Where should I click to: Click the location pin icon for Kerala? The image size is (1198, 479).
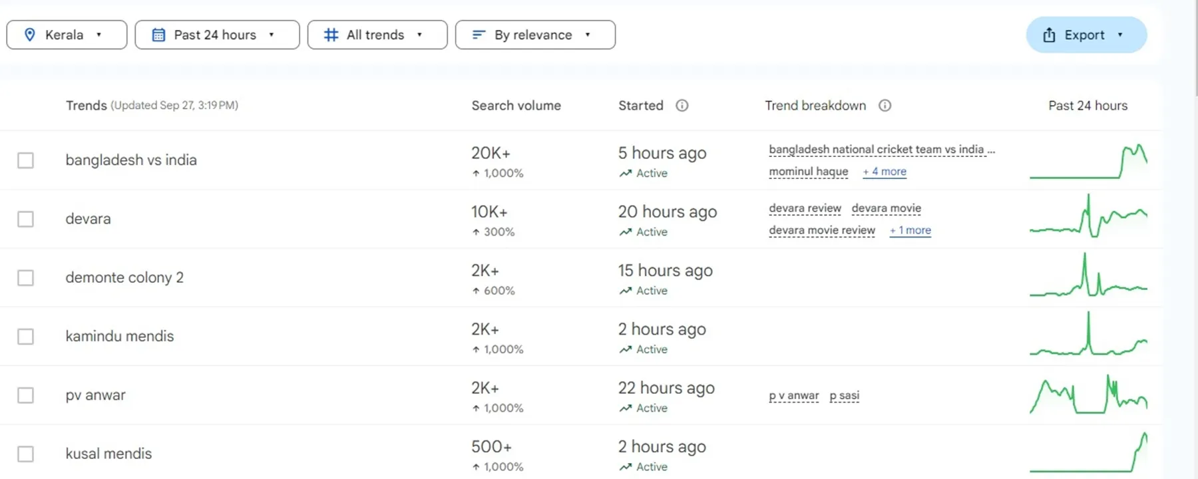pos(29,35)
